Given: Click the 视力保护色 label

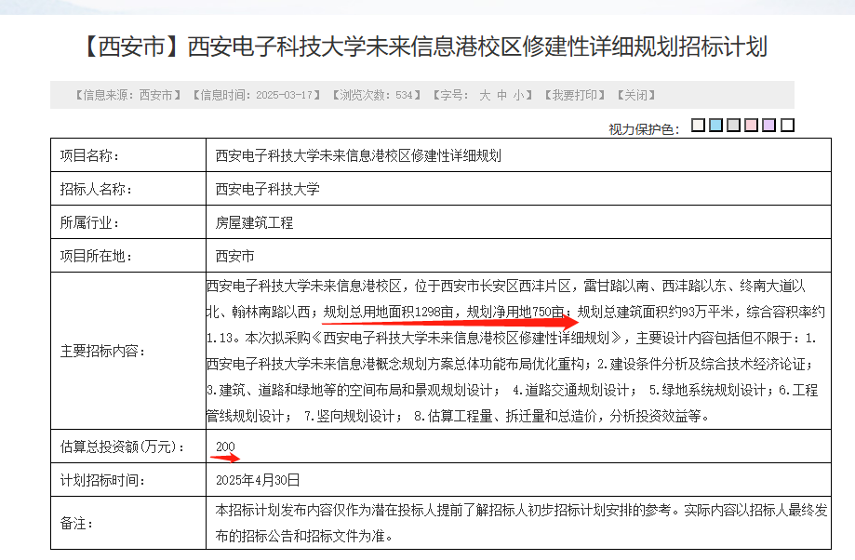Looking at the screenshot, I should point(644,129).
